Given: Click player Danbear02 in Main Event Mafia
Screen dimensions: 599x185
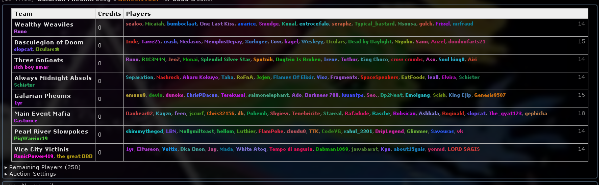Looking at the screenshot, I should (x=139, y=113).
